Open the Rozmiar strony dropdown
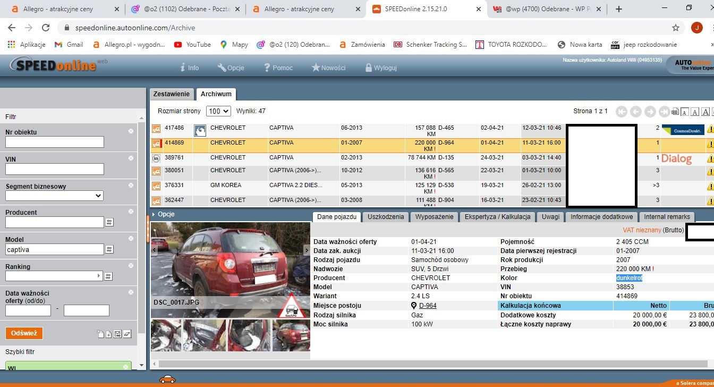714x387 pixels. 219,111
